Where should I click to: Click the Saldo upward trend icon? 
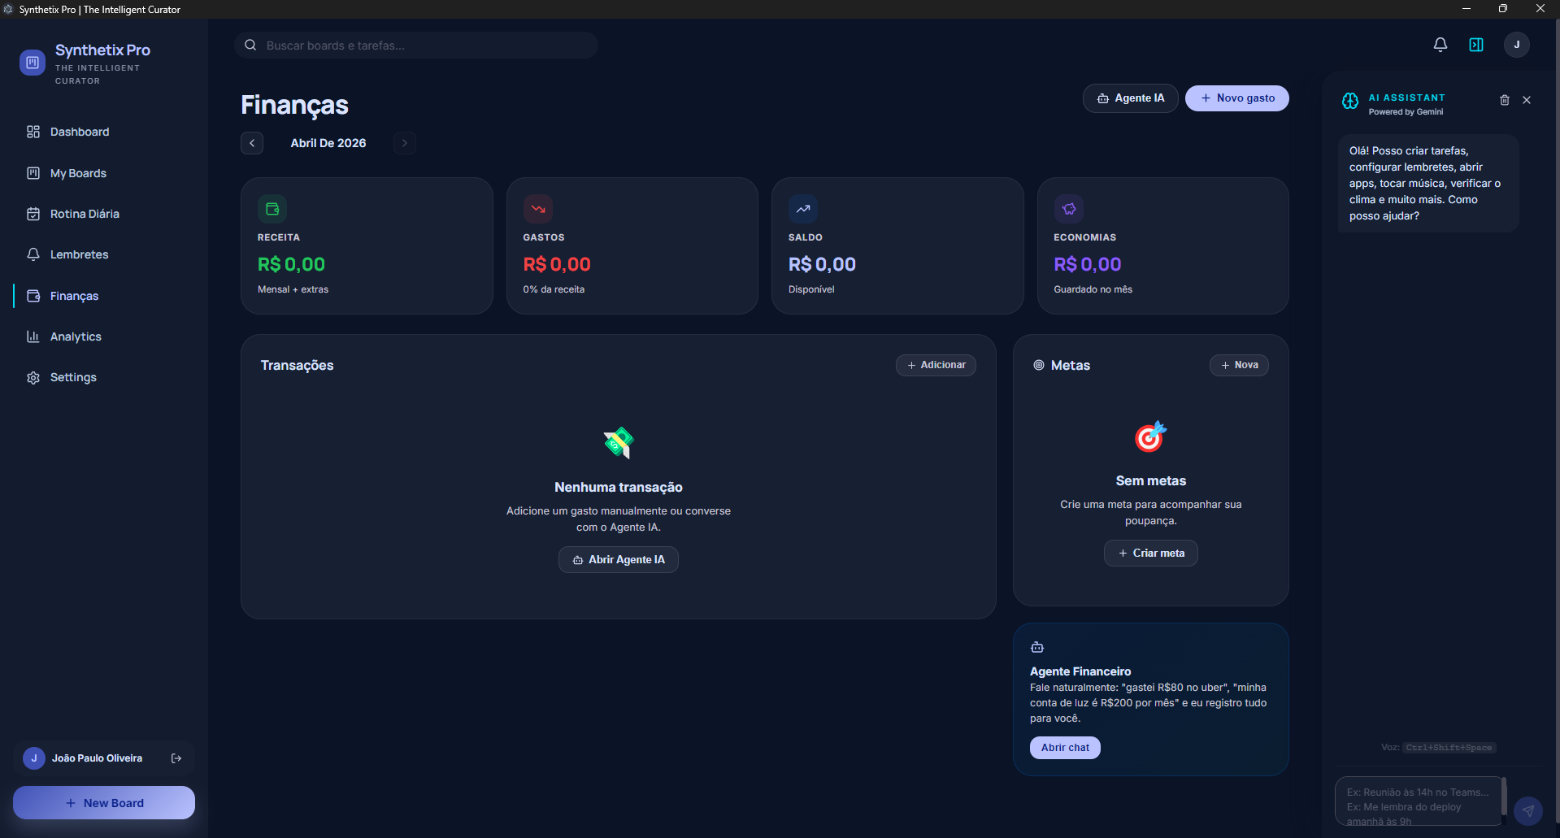[803, 209]
